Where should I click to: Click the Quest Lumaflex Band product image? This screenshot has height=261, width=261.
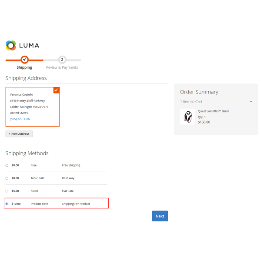[x=187, y=117]
